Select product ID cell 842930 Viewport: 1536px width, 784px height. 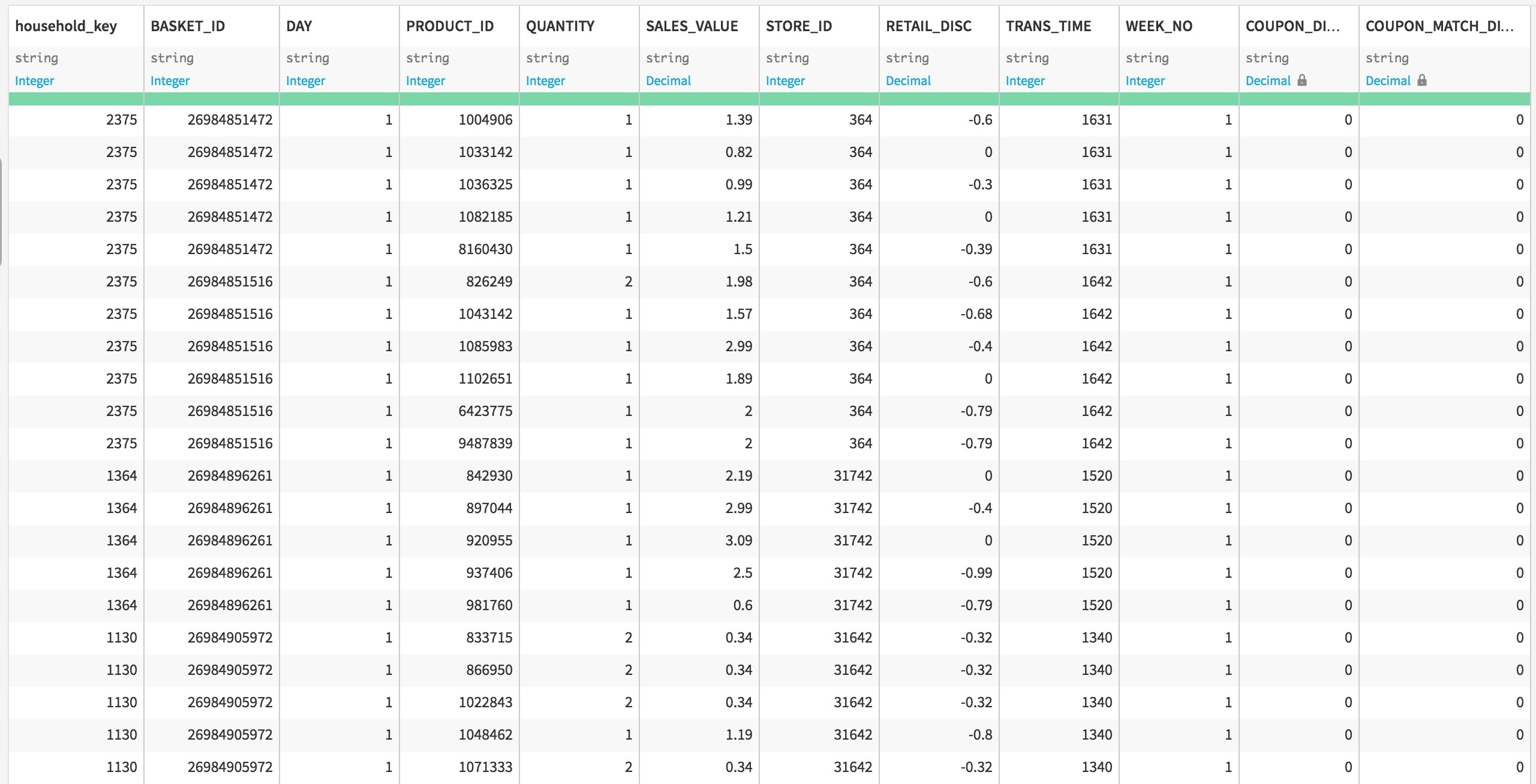coord(459,476)
